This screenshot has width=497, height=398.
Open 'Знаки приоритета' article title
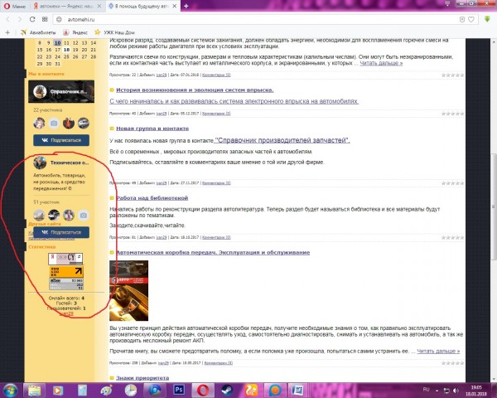[142, 378]
